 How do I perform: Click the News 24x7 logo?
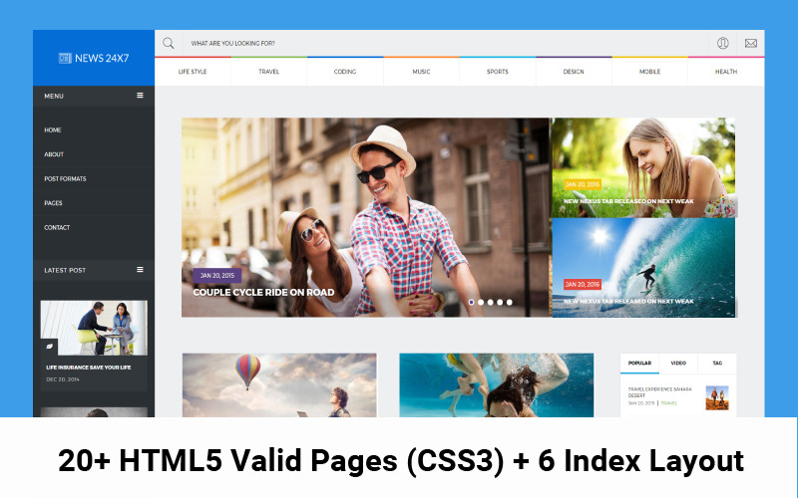pos(94,58)
